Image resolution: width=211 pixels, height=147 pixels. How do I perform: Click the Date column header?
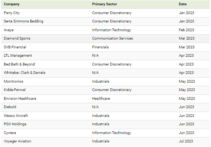click(x=183, y=4)
